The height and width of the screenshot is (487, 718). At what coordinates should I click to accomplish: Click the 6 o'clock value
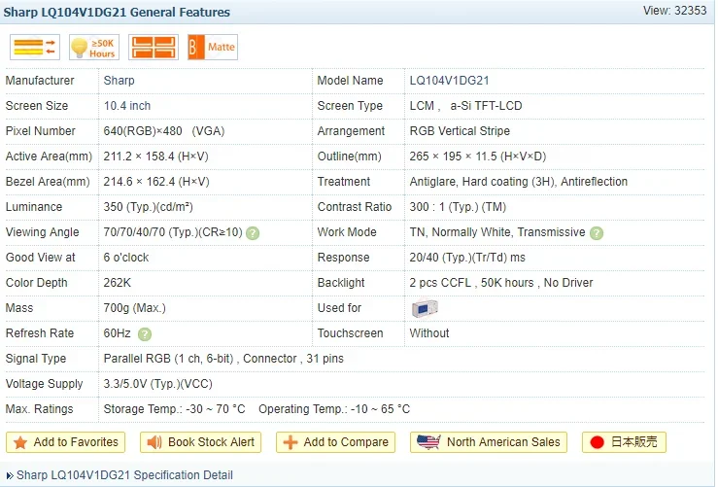(126, 258)
